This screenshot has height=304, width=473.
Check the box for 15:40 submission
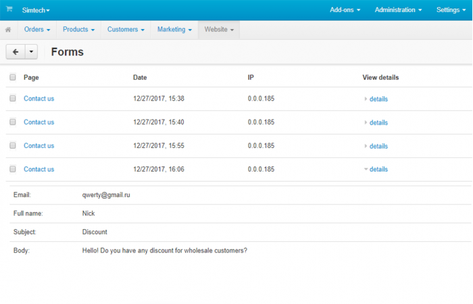click(x=13, y=122)
